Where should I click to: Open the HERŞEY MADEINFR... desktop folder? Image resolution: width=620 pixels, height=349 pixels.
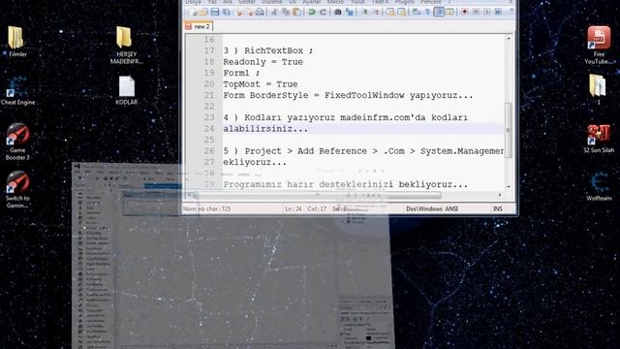(x=126, y=46)
